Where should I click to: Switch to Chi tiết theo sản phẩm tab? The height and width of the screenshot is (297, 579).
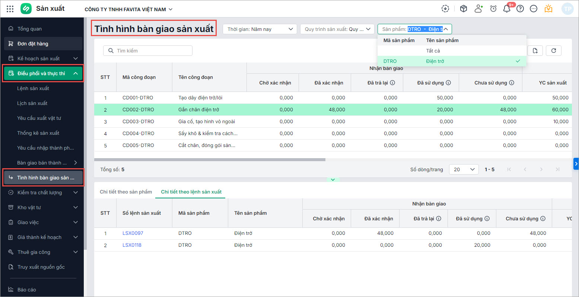click(x=126, y=192)
